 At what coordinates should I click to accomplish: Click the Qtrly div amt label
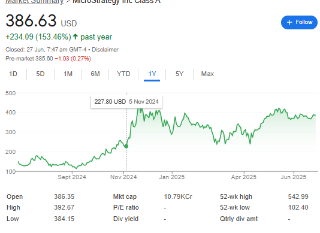[x=239, y=219]
